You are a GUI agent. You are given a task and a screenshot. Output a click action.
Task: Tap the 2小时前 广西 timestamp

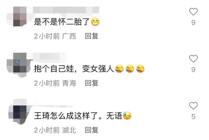pyautogui.click(x=55, y=36)
